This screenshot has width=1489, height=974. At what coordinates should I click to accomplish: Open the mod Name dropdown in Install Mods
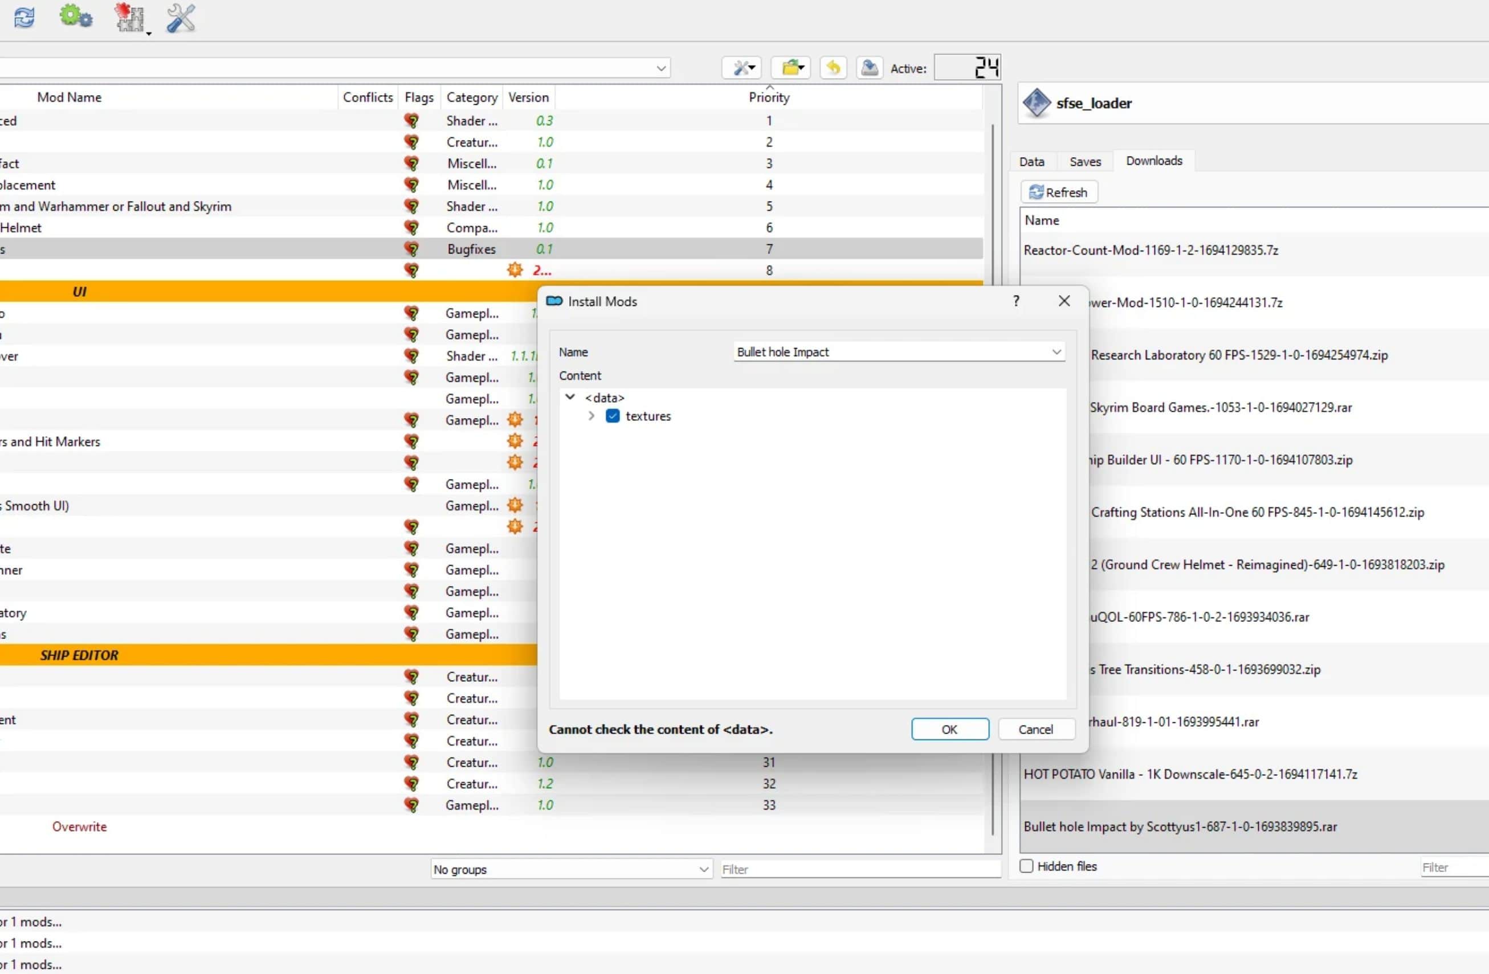1056,352
